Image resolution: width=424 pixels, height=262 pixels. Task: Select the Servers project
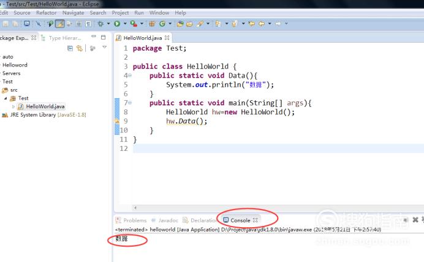(x=12, y=73)
